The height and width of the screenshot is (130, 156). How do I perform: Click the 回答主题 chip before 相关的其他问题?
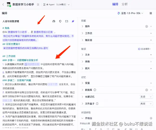pos(7,100)
